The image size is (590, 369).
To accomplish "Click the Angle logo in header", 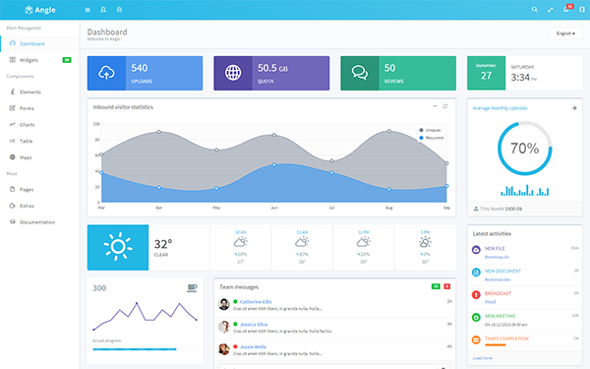I will (40, 10).
